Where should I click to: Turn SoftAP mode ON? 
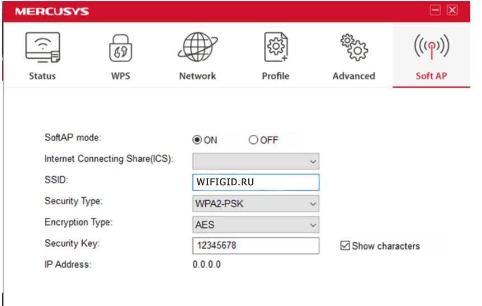(197, 140)
